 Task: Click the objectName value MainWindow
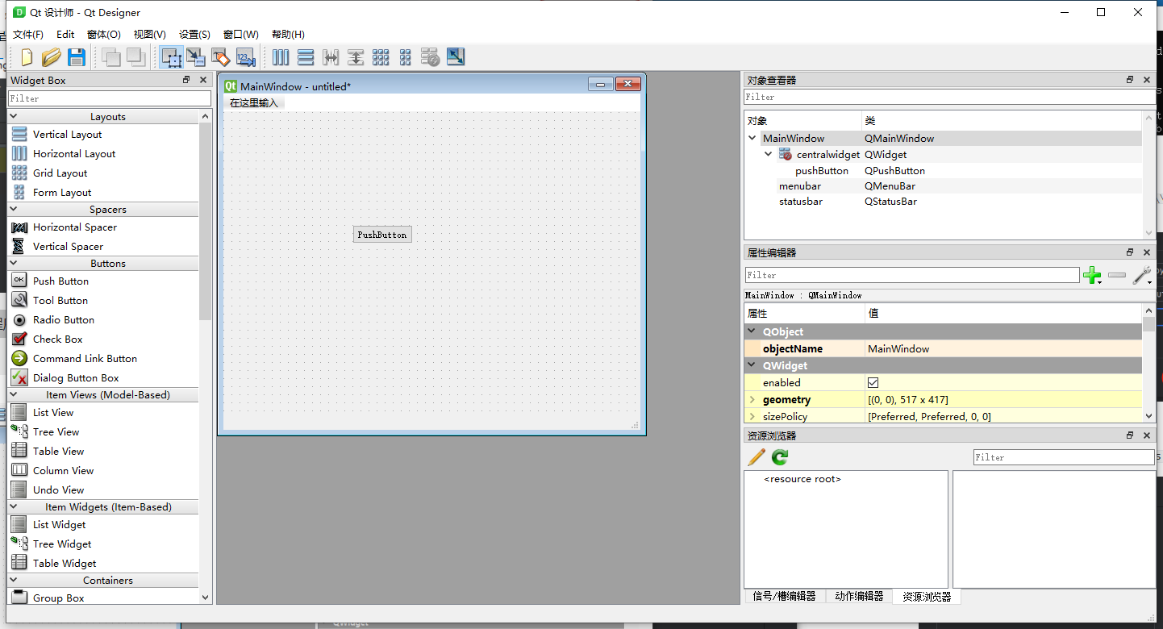pos(1003,349)
